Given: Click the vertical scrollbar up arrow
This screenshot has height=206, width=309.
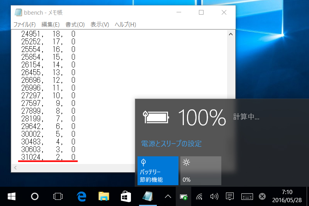Looking at the screenshot, I should 231,34.
